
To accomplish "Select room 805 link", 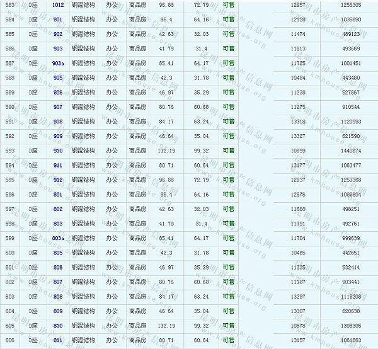I will (x=58, y=253).
